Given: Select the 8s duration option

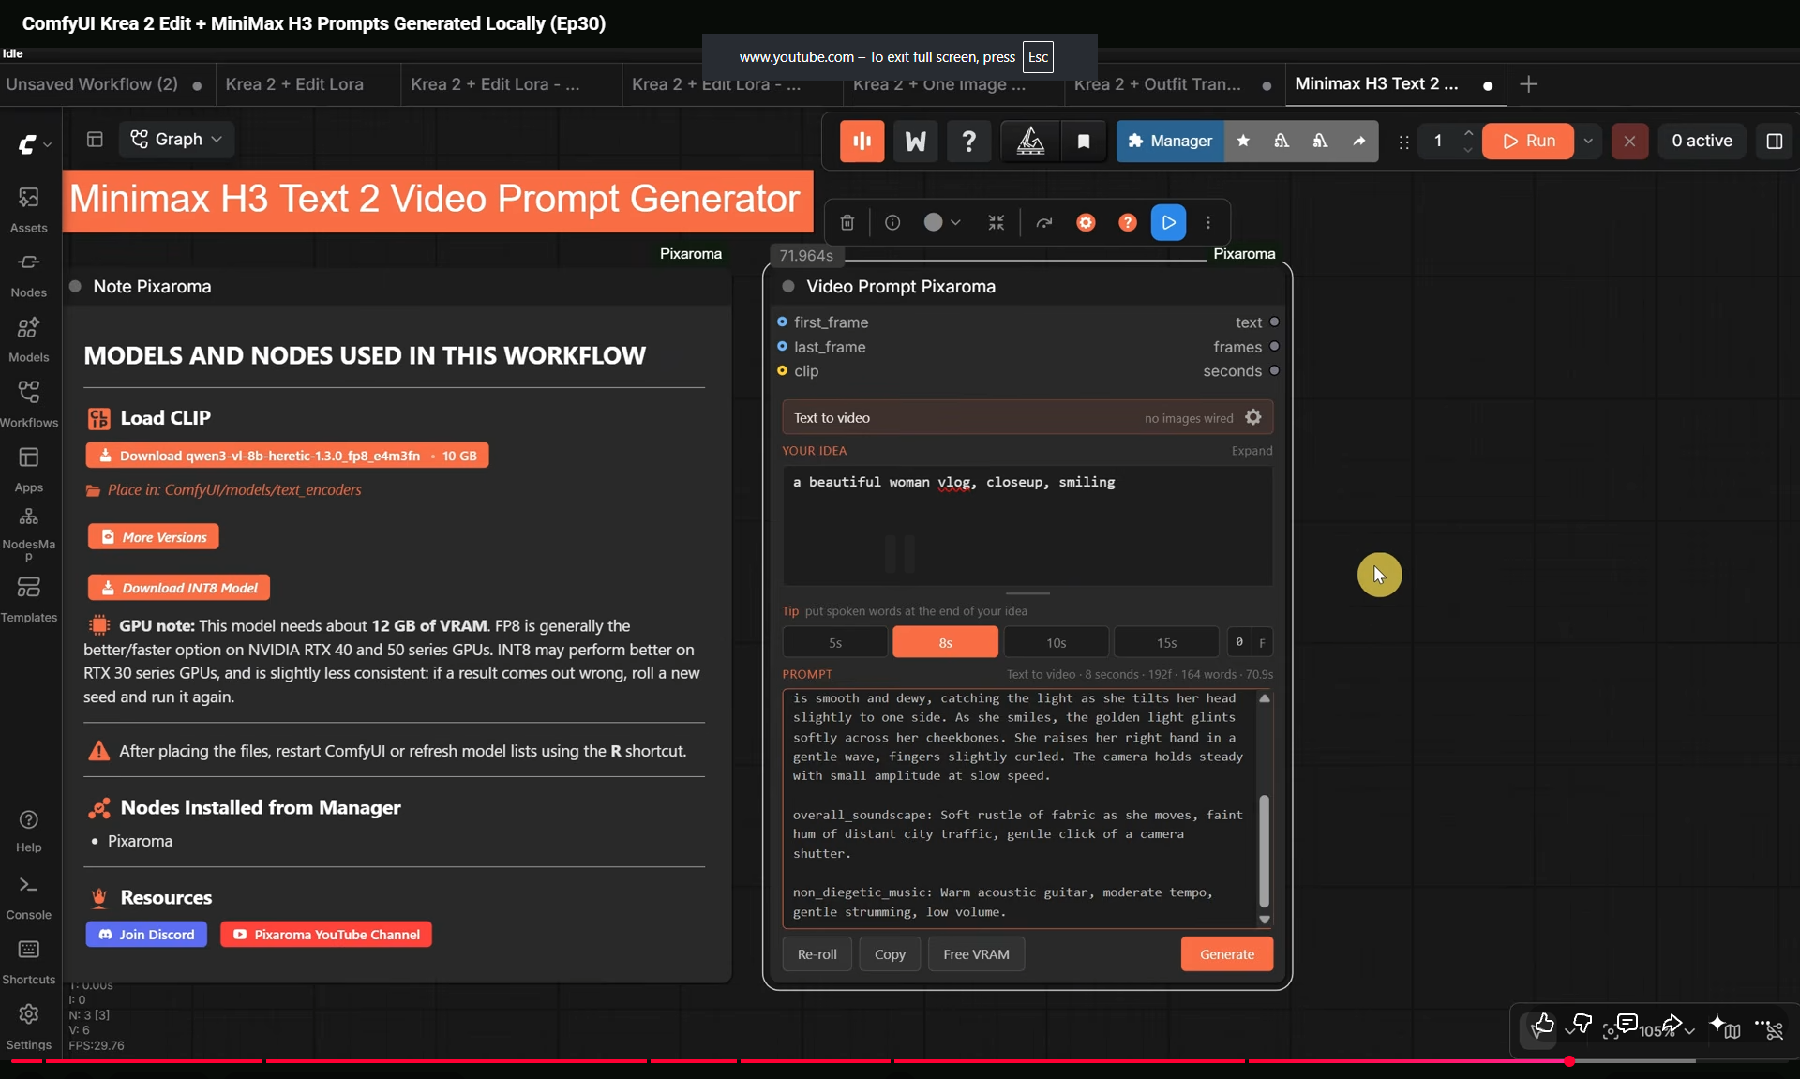Looking at the screenshot, I should pos(945,642).
